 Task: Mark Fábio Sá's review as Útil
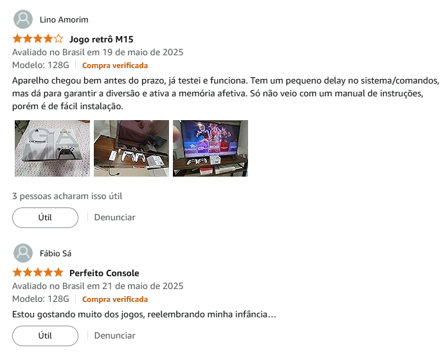[x=45, y=336]
